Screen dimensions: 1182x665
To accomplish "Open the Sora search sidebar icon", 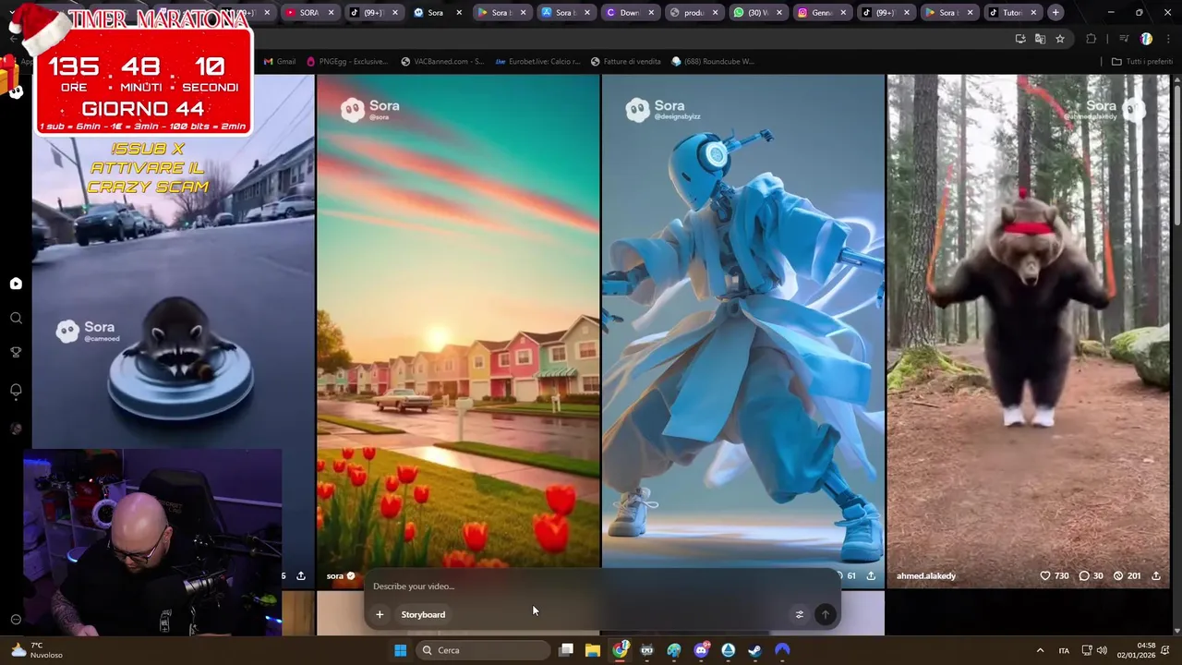I will (16, 319).
